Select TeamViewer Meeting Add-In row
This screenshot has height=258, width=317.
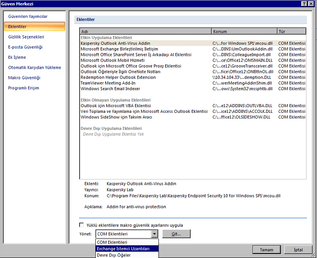(193, 83)
